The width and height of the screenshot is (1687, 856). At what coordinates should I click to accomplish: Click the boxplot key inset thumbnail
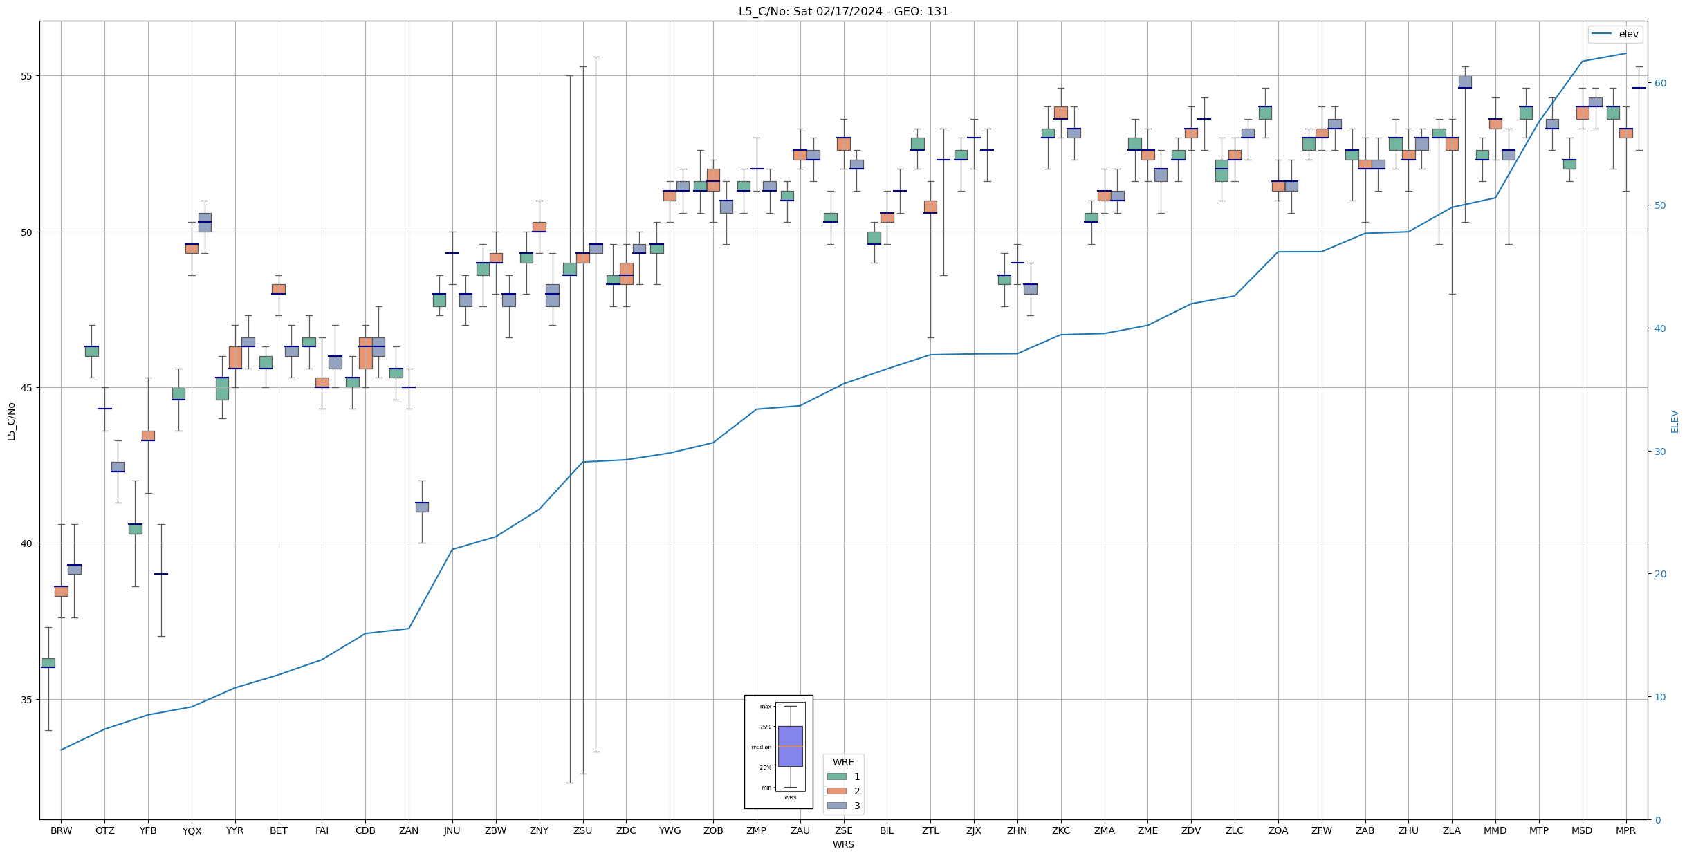(x=778, y=752)
